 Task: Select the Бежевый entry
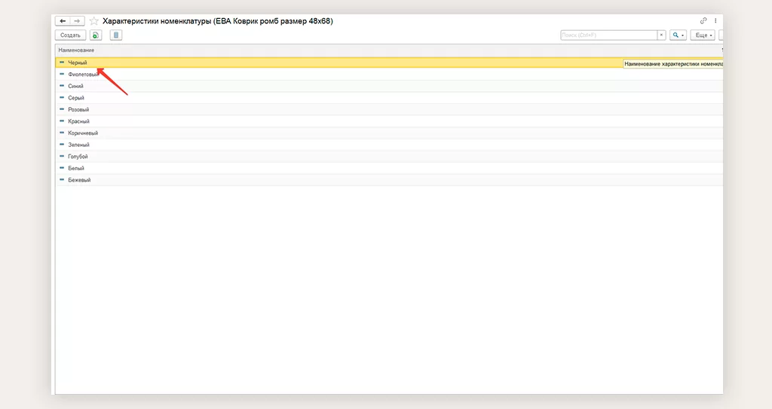(x=79, y=180)
